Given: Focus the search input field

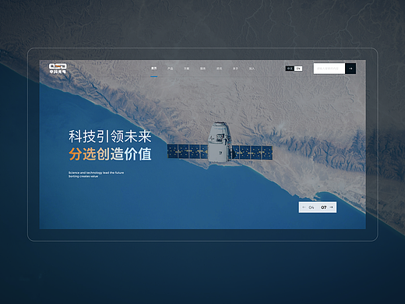Looking at the screenshot, I should 329,69.
